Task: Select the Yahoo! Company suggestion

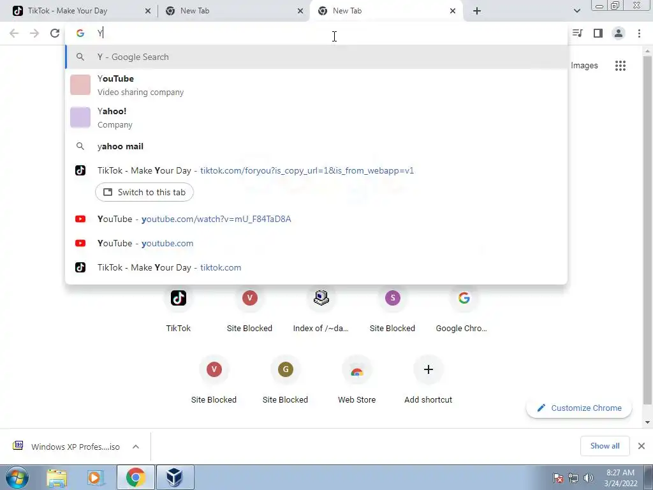Action: (x=316, y=117)
